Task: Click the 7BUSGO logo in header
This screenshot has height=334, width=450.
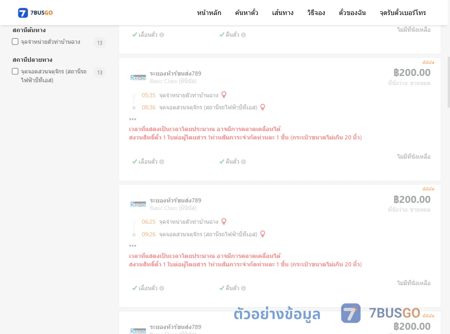Action: pyautogui.click(x=35, y=13)
